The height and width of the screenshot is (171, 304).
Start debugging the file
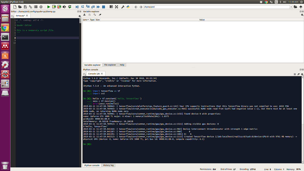coord(77,7)
